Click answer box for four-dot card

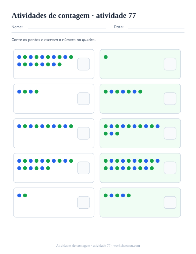[x=84, y=99]
